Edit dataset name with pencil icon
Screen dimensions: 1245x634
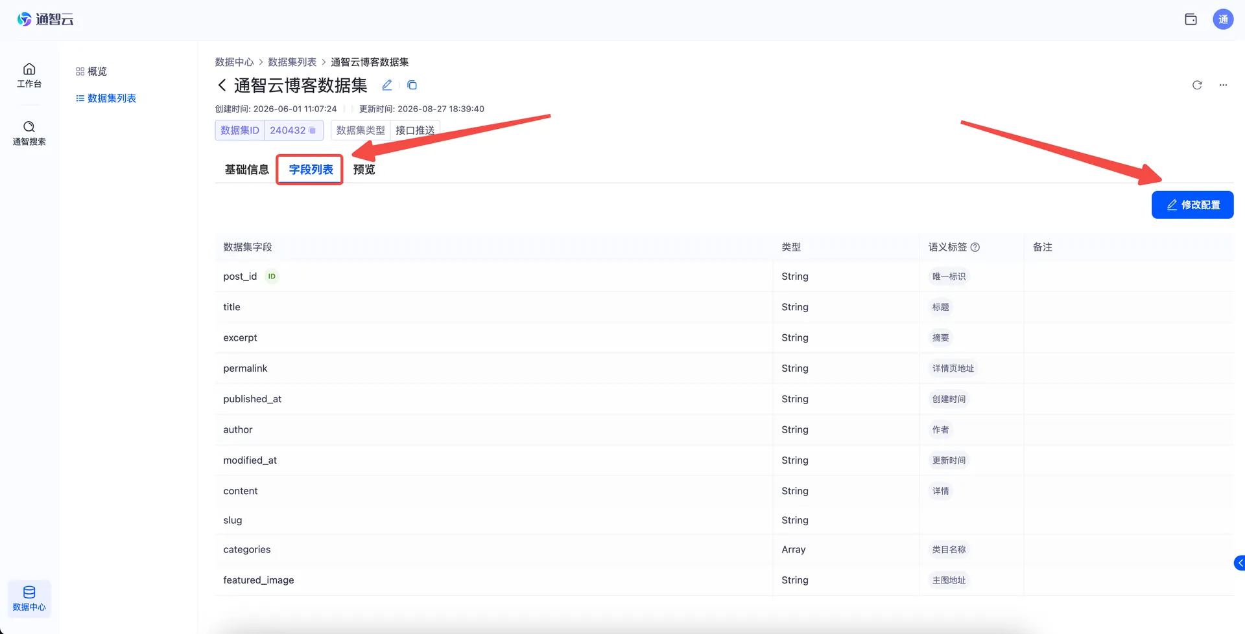387,85
